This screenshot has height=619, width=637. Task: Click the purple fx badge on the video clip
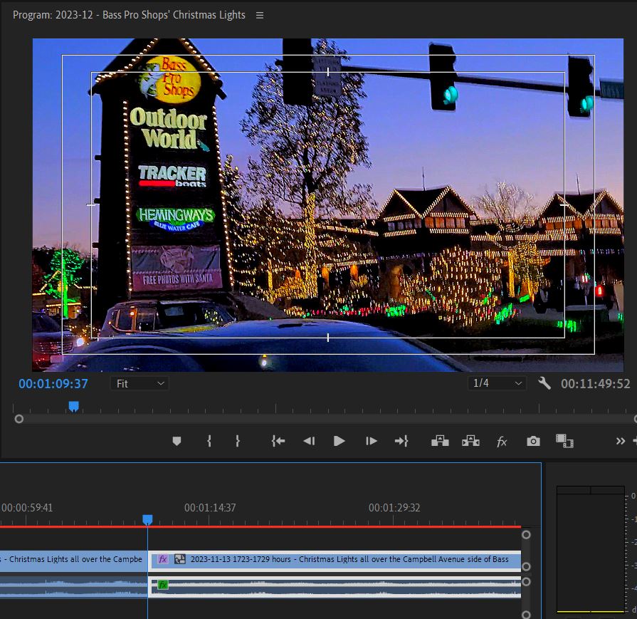pos(162,559)
